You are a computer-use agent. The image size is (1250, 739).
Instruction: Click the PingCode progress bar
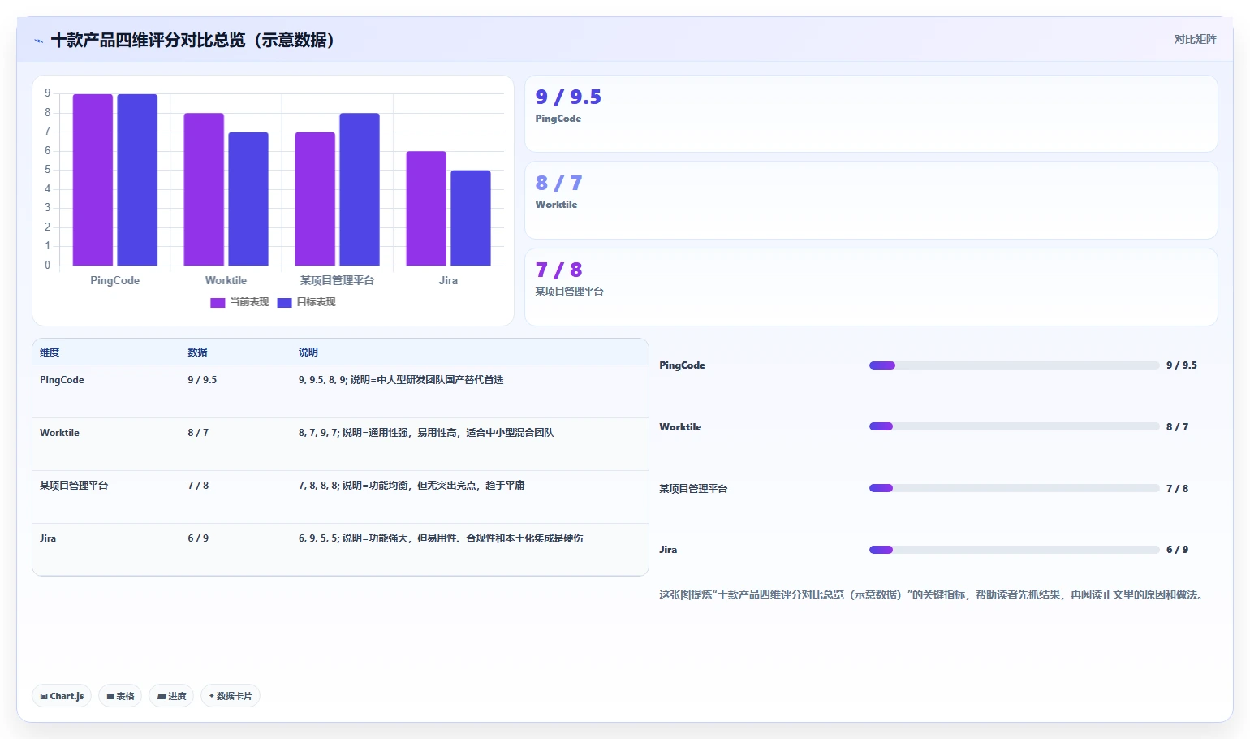point(1014,365)
